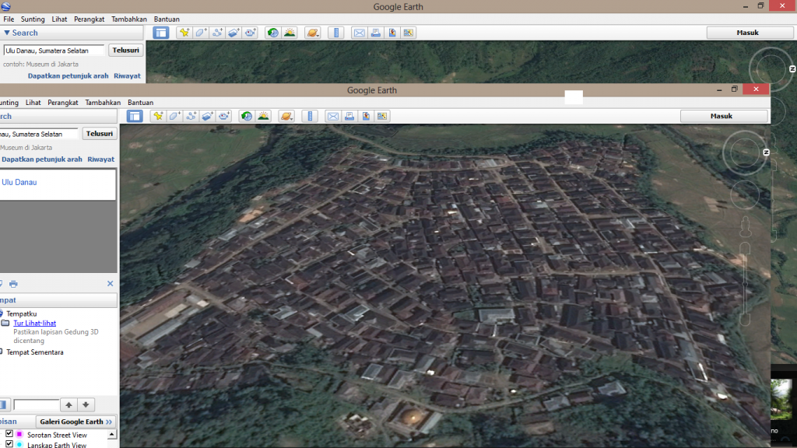Open the planet switcher dropdown in front window
This screenshot has height=448, width=797.
pos(286,116)
